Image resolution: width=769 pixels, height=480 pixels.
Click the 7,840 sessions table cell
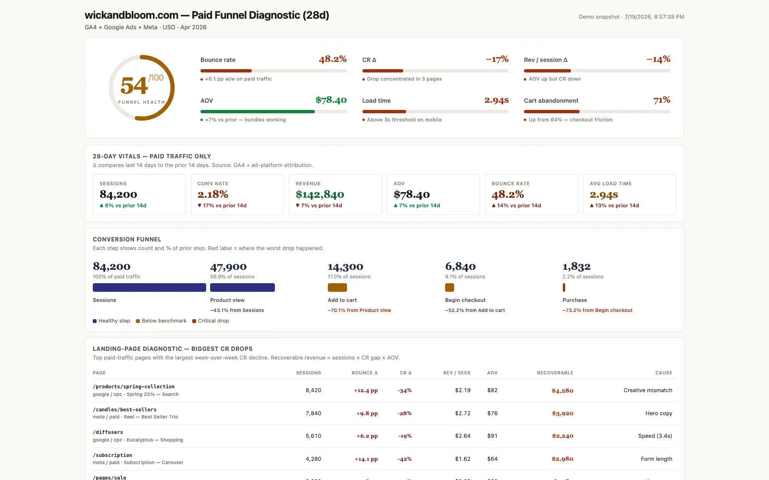click(313, 413)
